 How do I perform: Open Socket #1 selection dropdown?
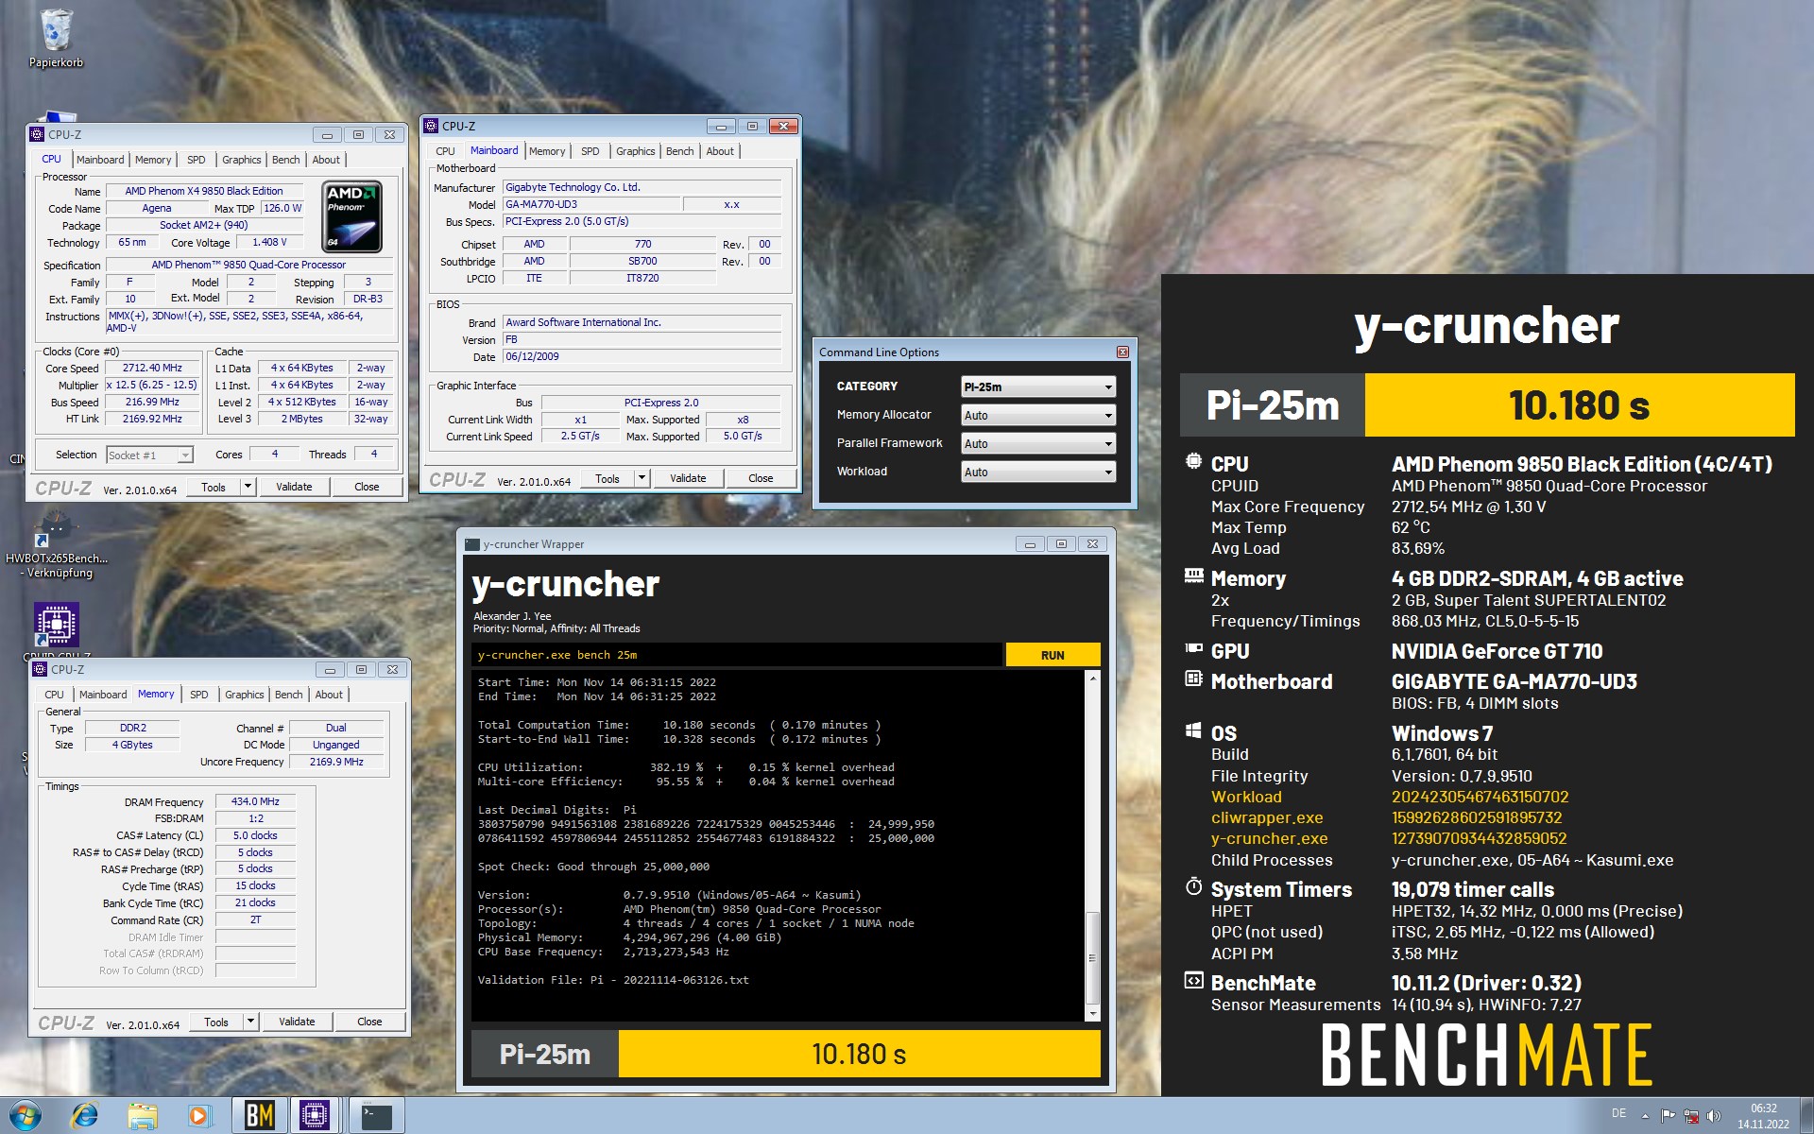[x=150, y=455]
